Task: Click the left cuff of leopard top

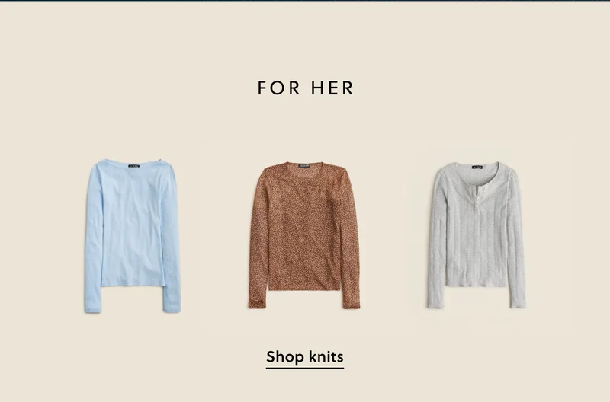Action: (258, 303)
